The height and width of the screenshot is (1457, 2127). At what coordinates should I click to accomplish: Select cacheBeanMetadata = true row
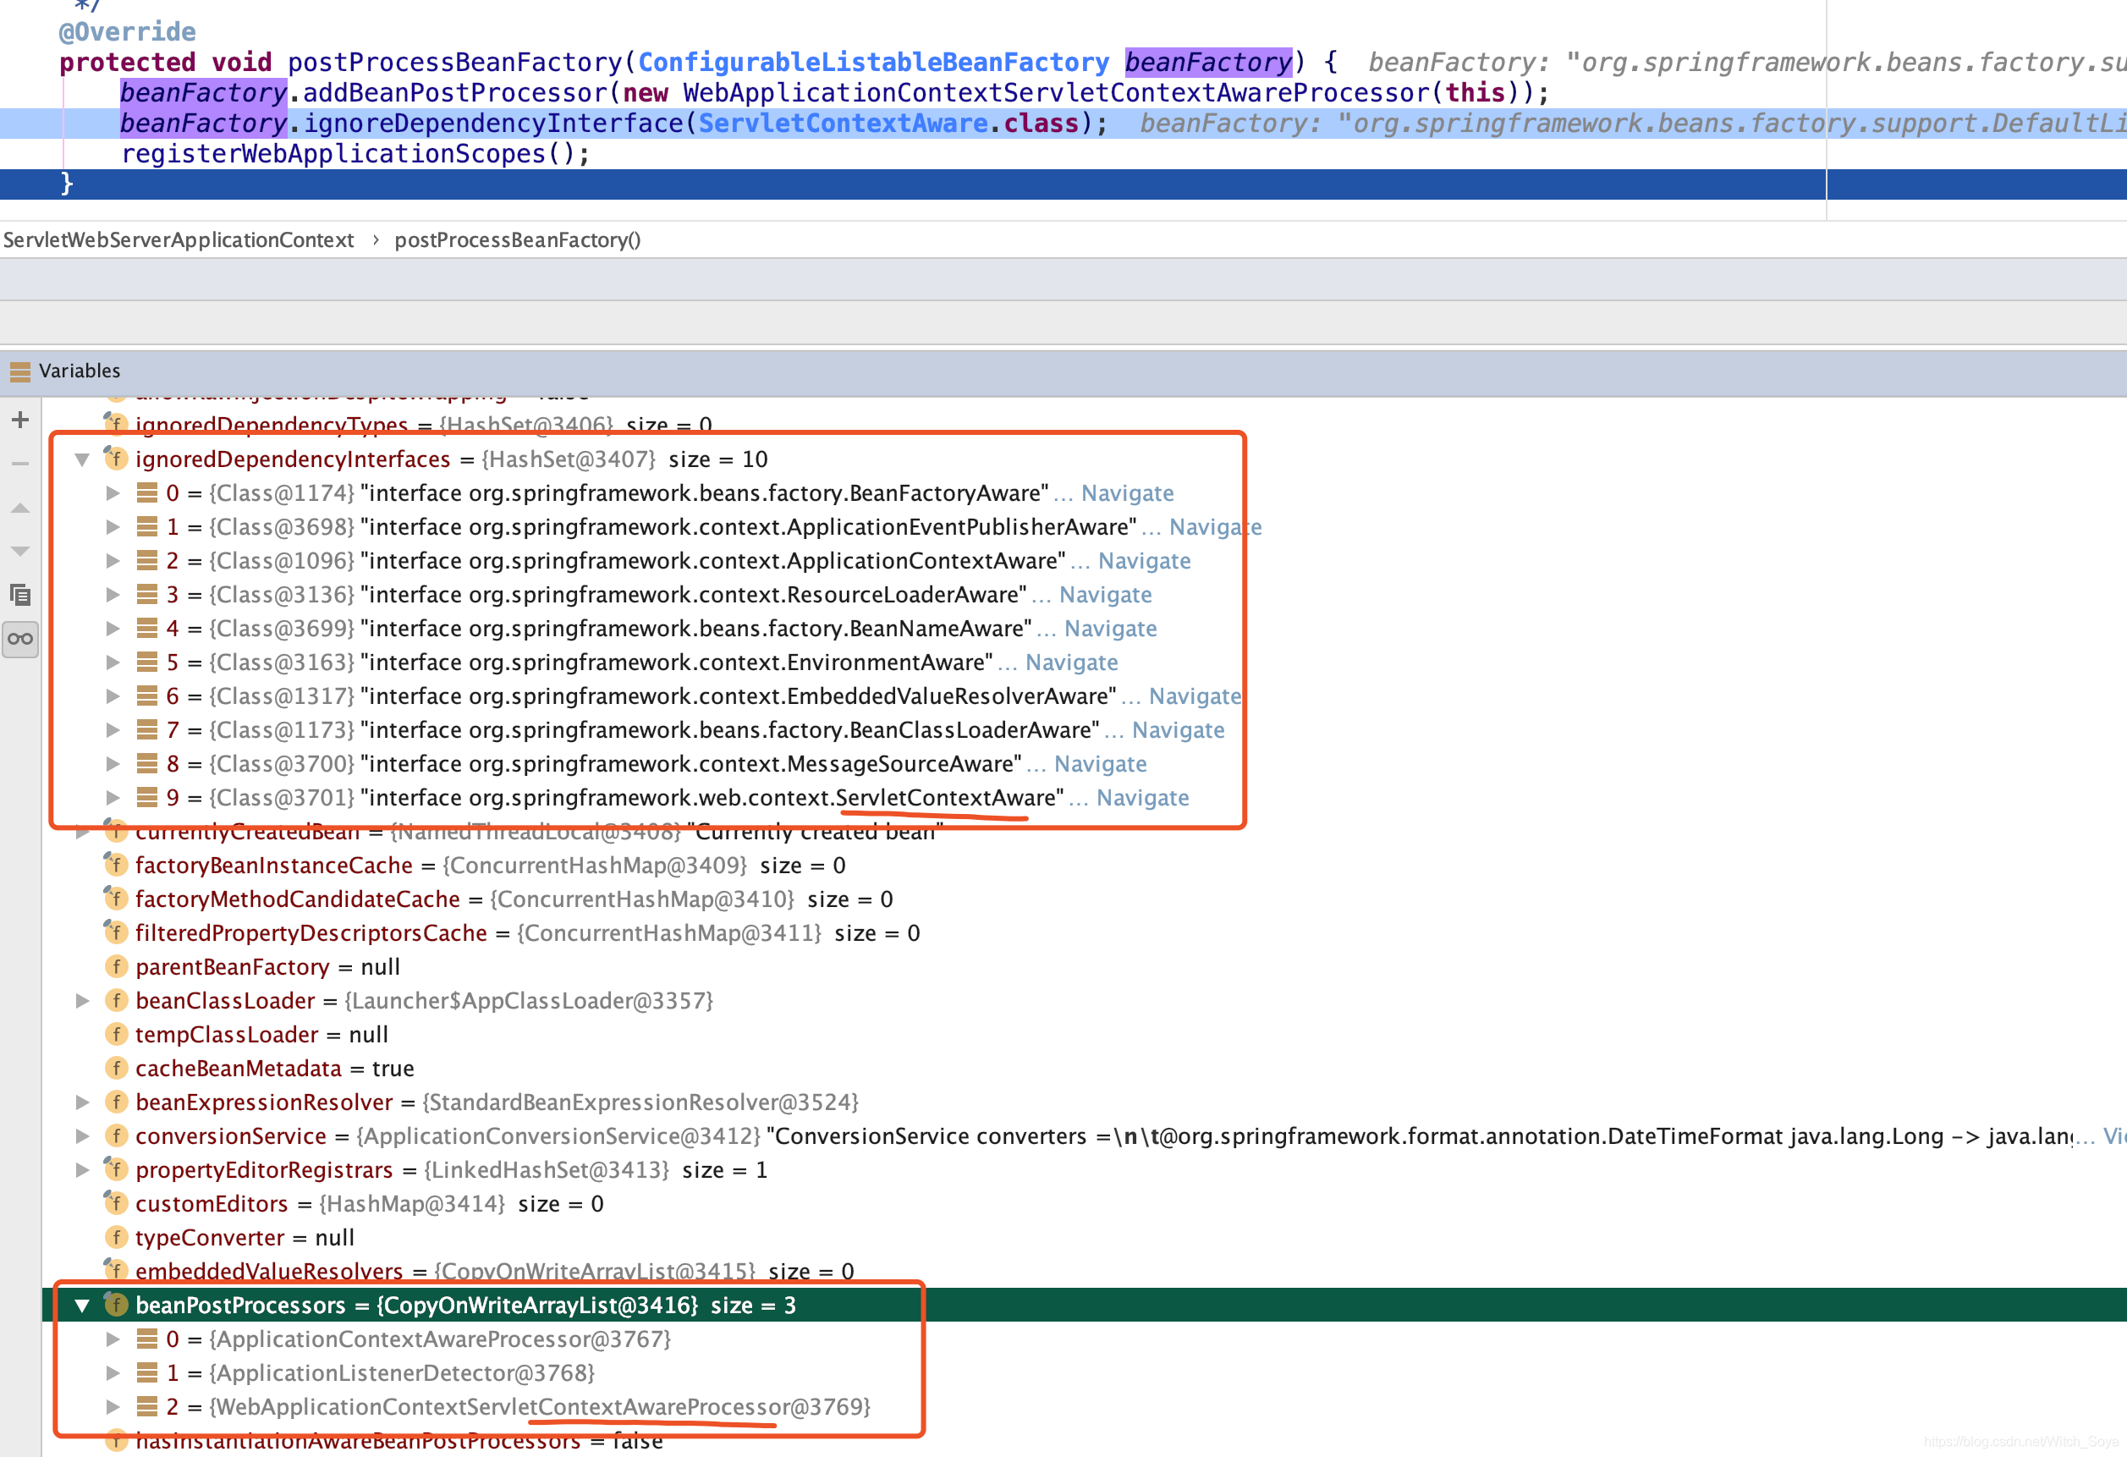click(1085, 1069)
